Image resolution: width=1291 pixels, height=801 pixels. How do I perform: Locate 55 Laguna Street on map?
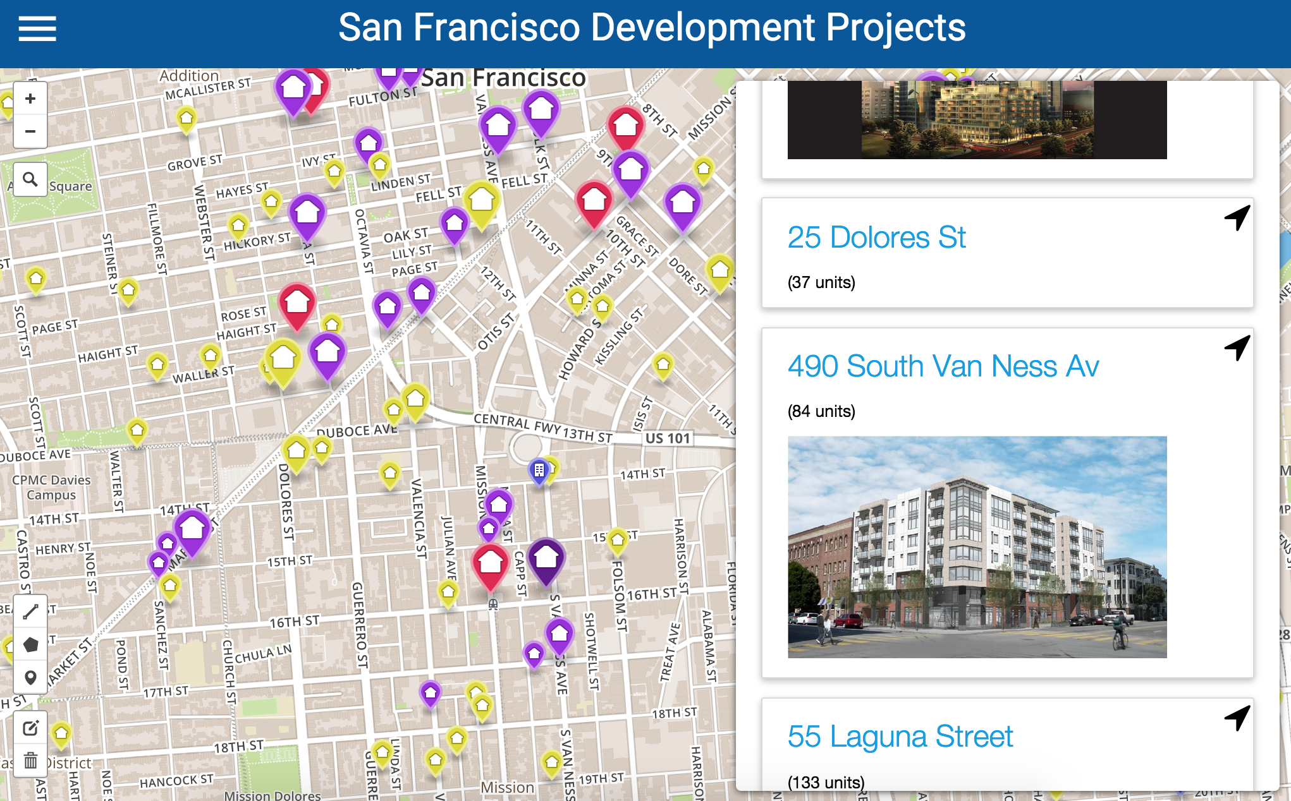1237,718
